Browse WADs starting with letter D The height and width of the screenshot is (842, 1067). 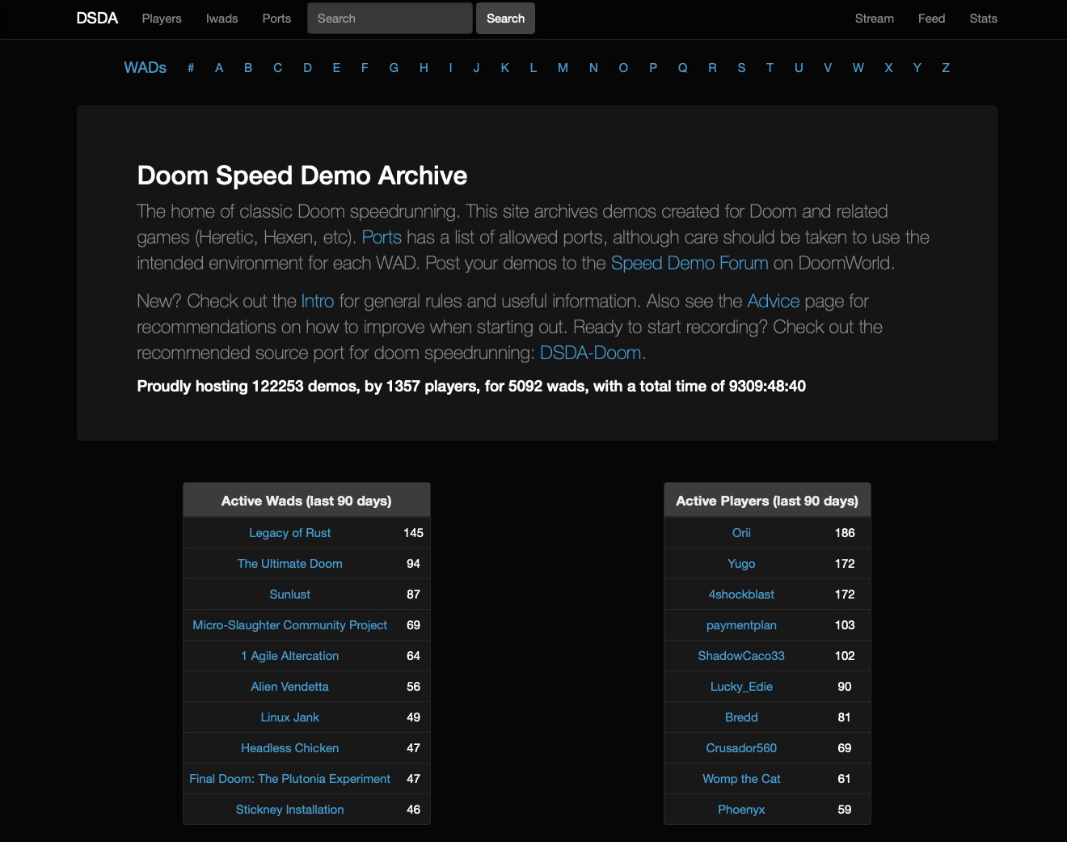(307, 68)
